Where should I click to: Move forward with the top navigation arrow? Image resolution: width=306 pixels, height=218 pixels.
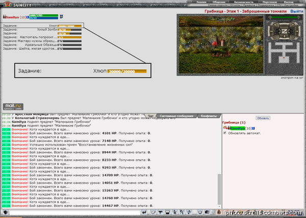click(284, 24)
